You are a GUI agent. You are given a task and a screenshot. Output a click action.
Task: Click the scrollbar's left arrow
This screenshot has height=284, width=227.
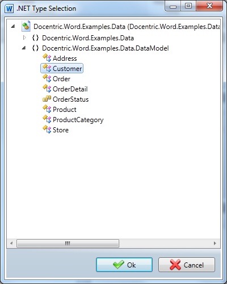pyautogui.click(x=11, y=243)
